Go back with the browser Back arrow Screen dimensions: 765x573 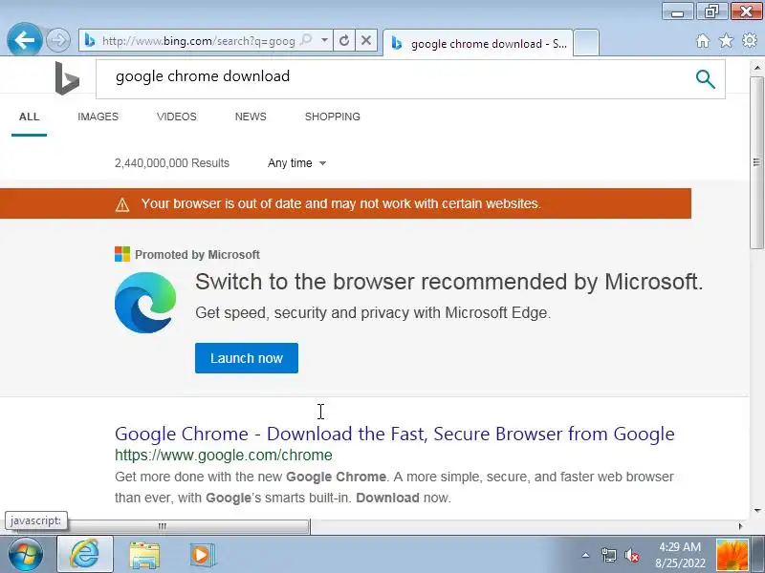24,40
